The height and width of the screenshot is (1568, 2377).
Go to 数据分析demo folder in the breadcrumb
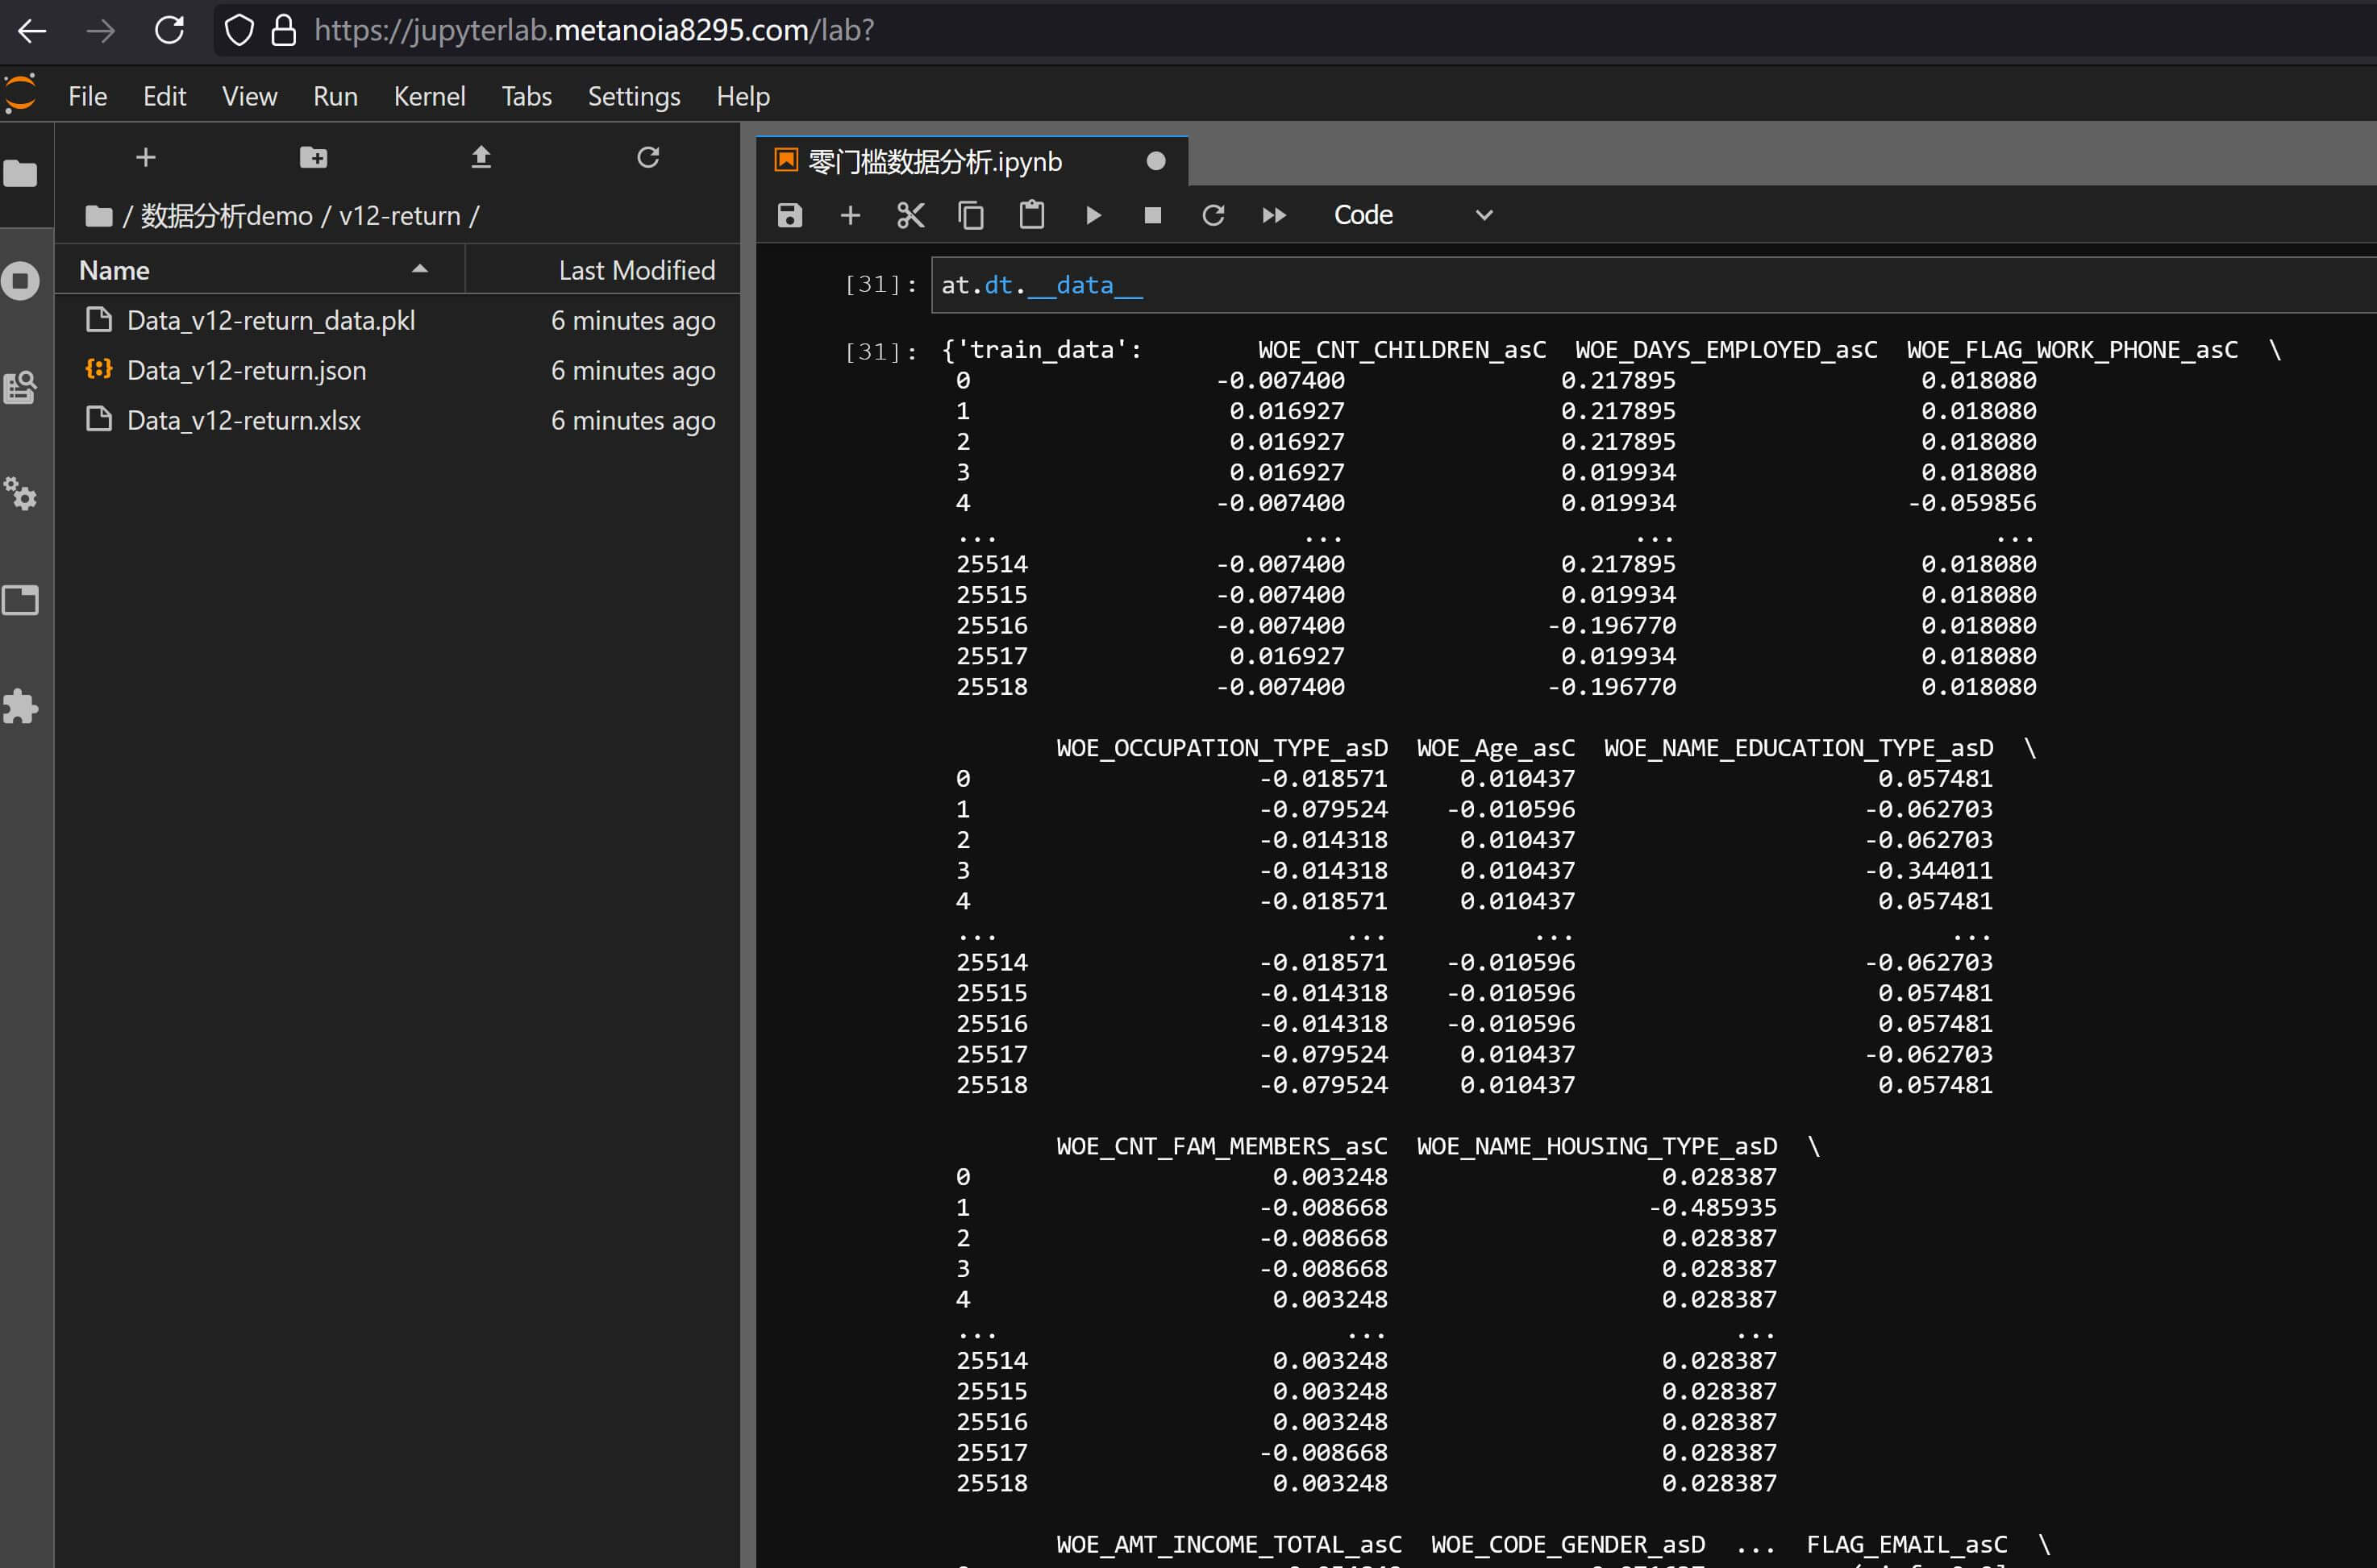coord(226,215)
